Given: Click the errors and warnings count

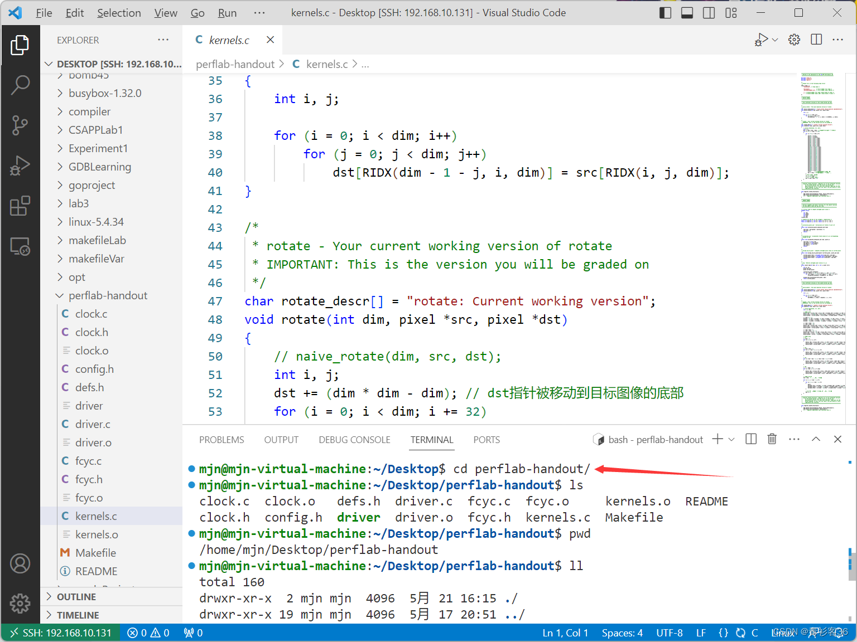Looking at the screenshot, I should coord(148,633).
